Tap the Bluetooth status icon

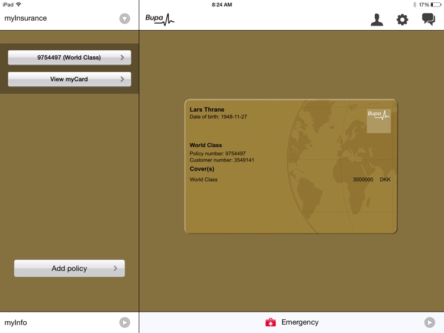414,5
